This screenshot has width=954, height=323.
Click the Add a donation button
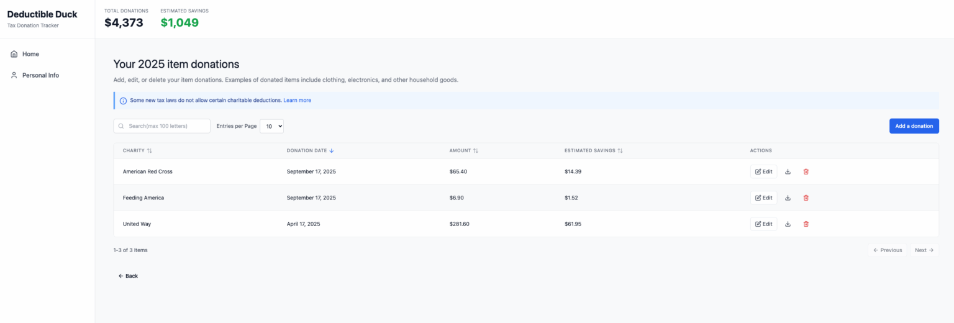[x=914, y=126]
